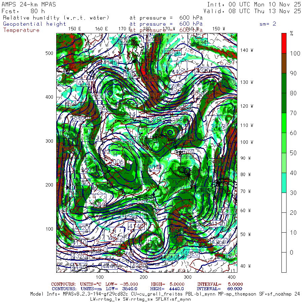The width and height of the screenshot is (303, 303).
Task: Click the 'MPASv8.2.3-194-gf29cd82c' model version
Action: (96, 294)
